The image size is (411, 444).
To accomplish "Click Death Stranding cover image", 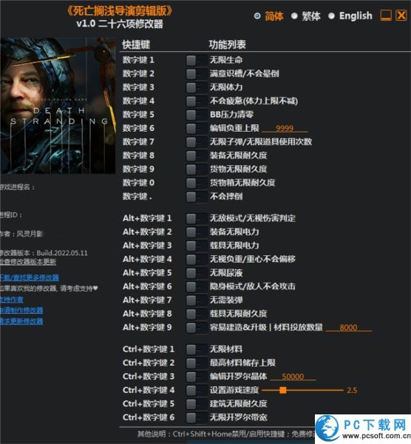I will point(58,106).
